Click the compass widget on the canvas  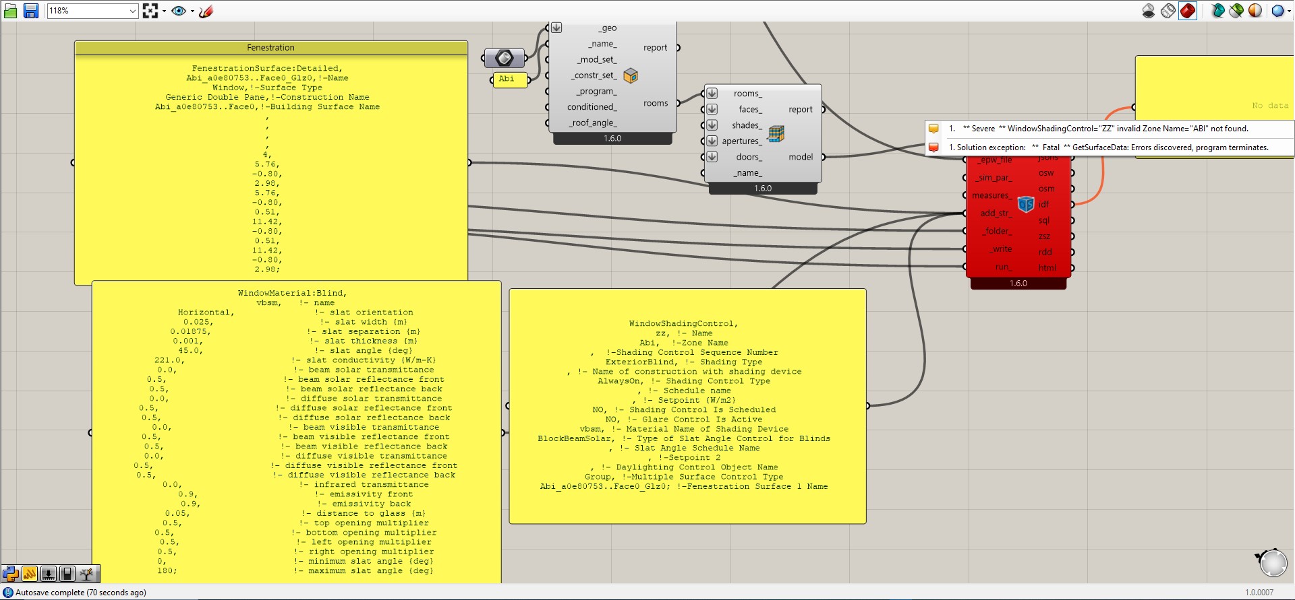click(1272, 562)
